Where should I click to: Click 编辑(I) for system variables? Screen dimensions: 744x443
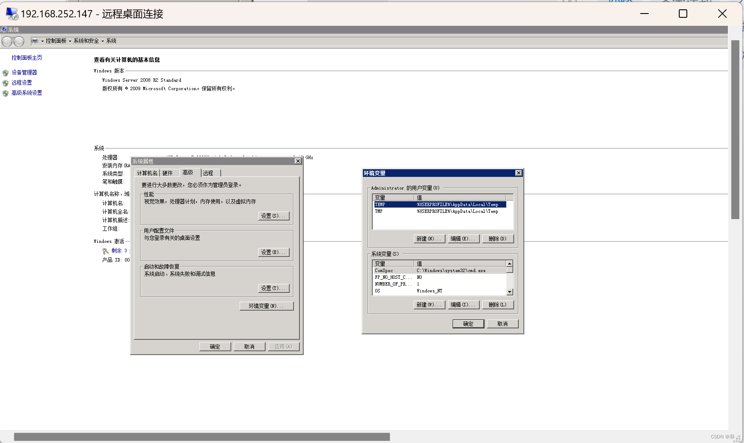pos(464,305)
